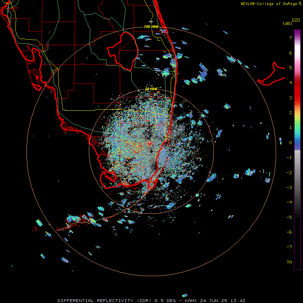Click the 50 NMI range ring label
Image resolution: width=303 pixels, height=303 pixels.
151,89
